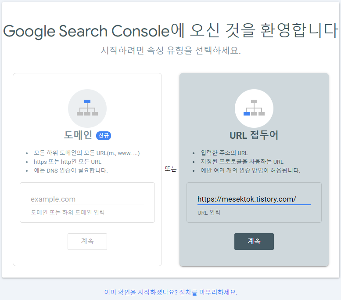Click the subtitle '시작하려면 속성 유형을 선택하세요.'

coord(171,51)
